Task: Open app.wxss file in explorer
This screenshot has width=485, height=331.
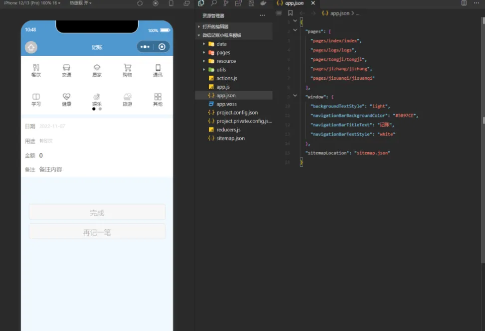Action: coord(226,104)
